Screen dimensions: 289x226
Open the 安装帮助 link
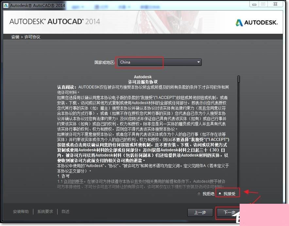21,212
